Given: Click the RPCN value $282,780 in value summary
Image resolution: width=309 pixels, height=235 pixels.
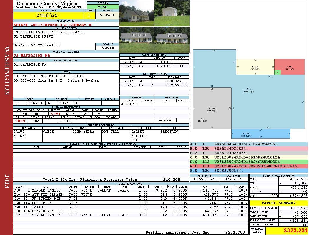Looking at the screenshot, I should click(299, 179).
